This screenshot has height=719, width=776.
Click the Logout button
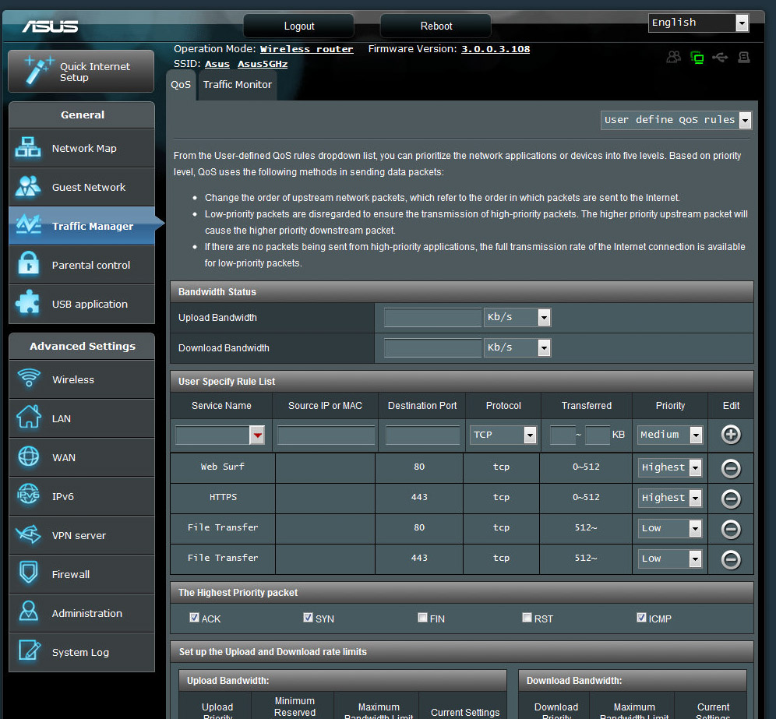pyautogui.click(x=299, y=26)
